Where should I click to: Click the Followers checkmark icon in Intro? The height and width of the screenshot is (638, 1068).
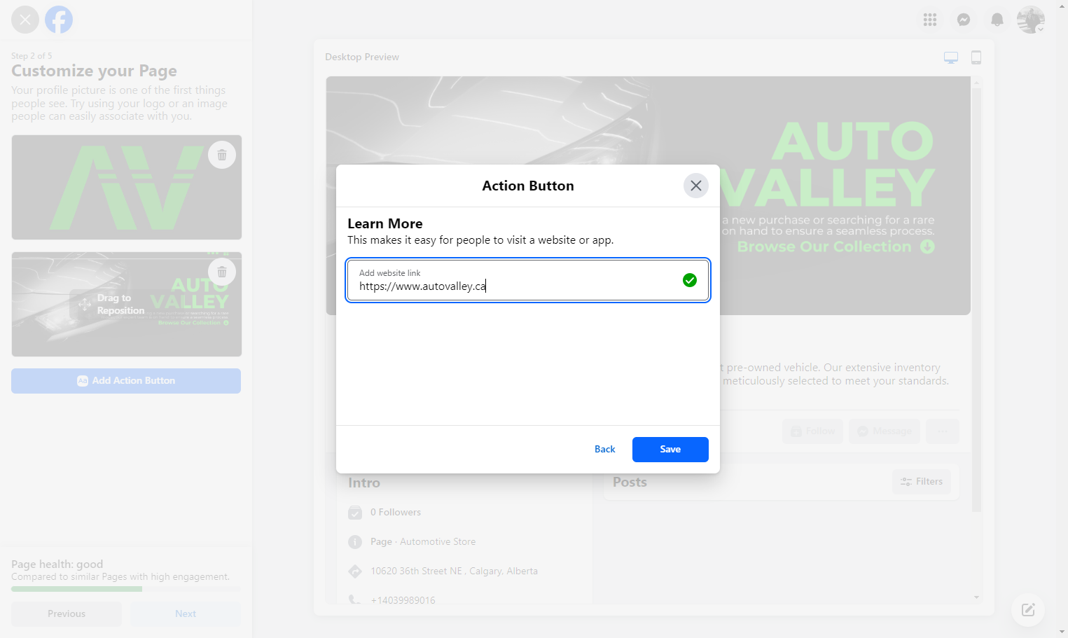pyautogui.click(x=355, y=513)
